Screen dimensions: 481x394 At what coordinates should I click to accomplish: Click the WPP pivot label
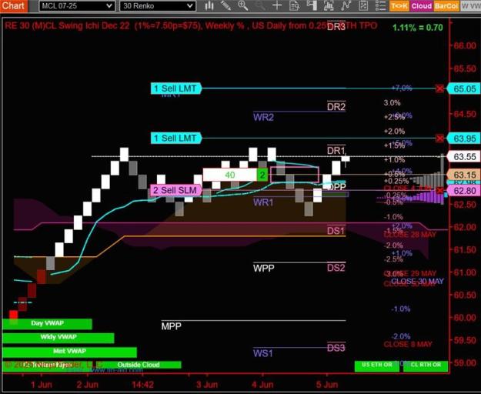coord(263,269)
